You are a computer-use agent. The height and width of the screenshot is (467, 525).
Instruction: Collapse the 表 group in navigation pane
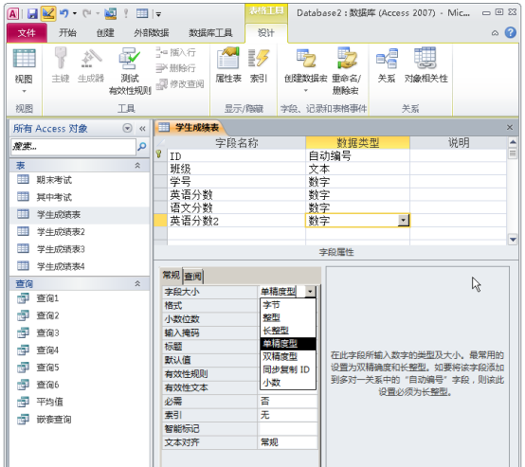coord(137,165)
